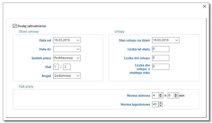Image resolution: width=212 pixels, height=123 pixels.
Task: Decrease Norma dzienna minutes with down arrow
Action: 176,96
